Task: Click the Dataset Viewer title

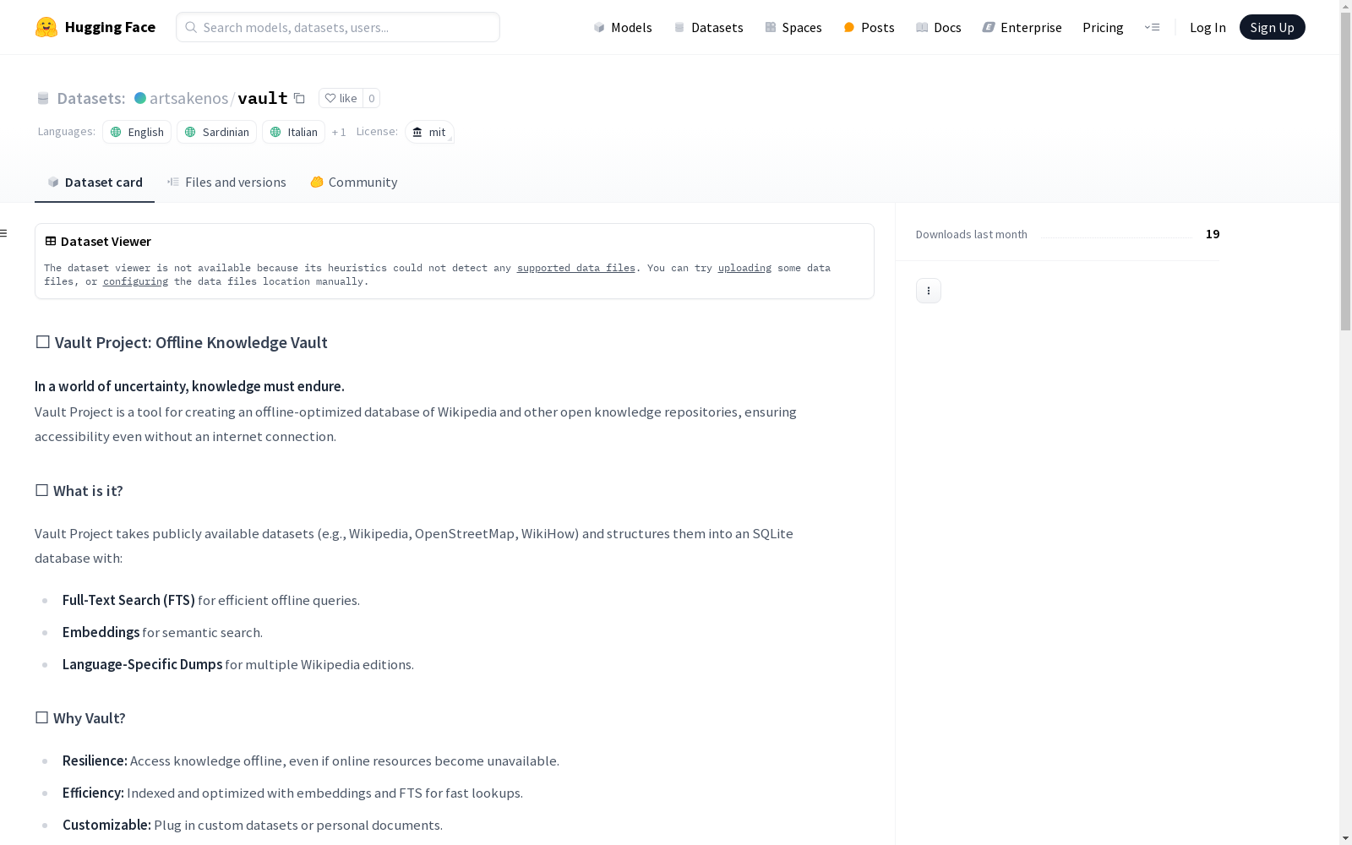Action: [106, 241]
